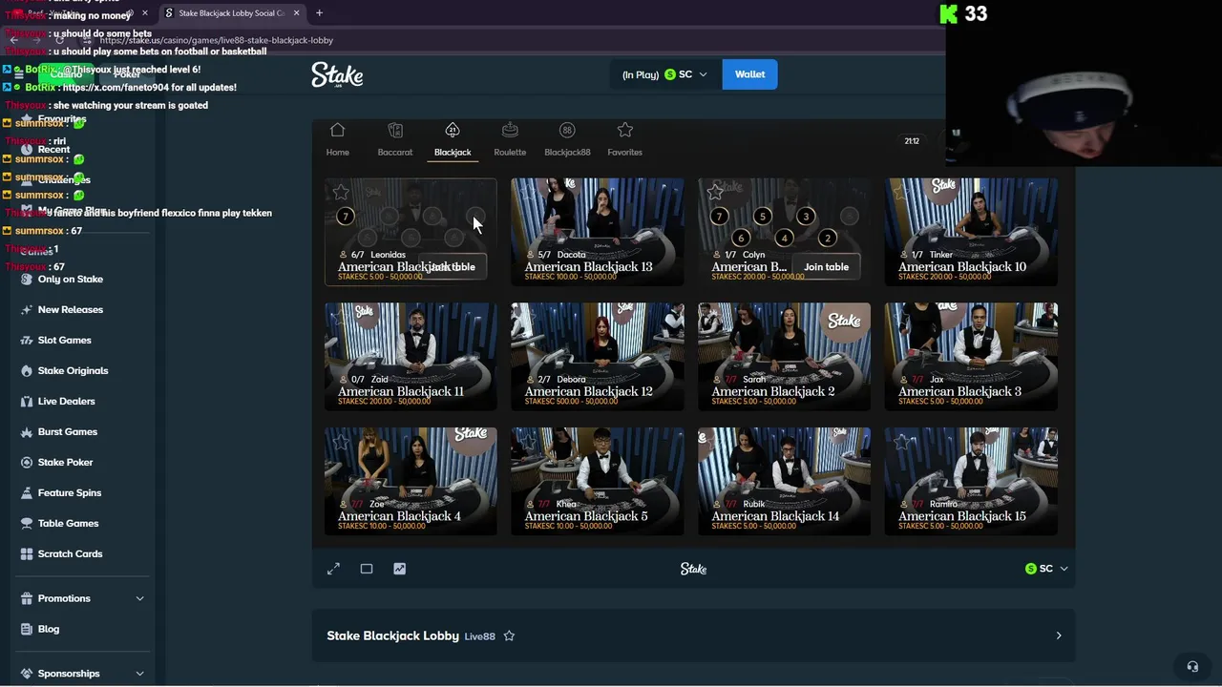Open American Blackjack 4 with dealer Zoe
Screen dimensions: 1222x687
point(411,482)
